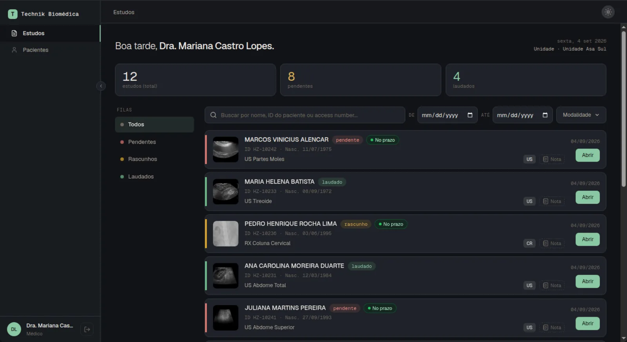Add a Nota to Pedro Henrique Rocha Lima study
Screen dimensions: 627x342
[x=552, y=243]
